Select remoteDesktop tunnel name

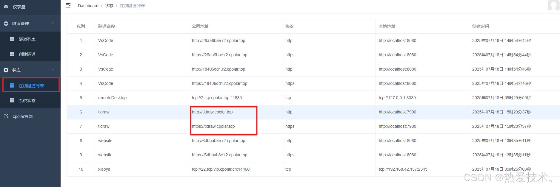pos(113,98)
